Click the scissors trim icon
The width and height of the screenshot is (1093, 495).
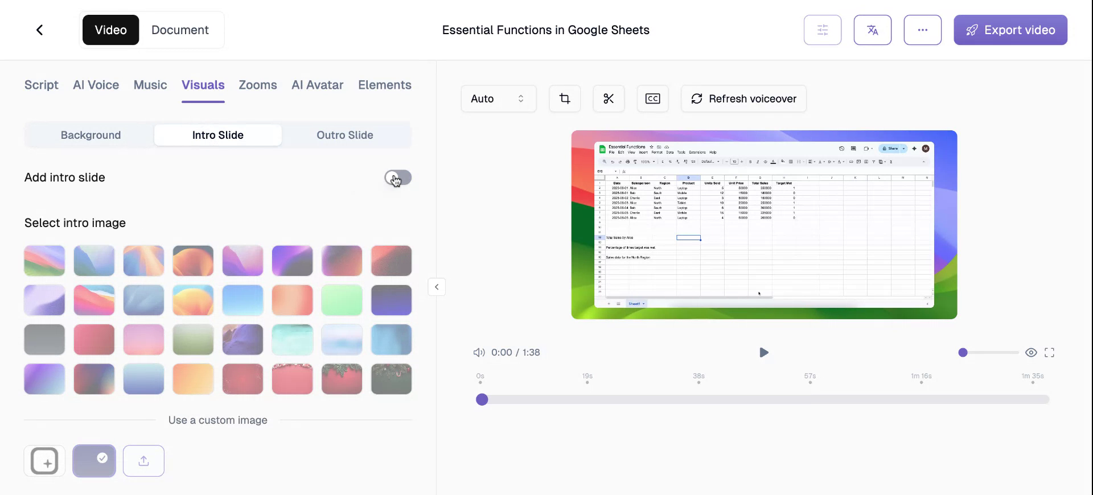click(x=609, y=98)
